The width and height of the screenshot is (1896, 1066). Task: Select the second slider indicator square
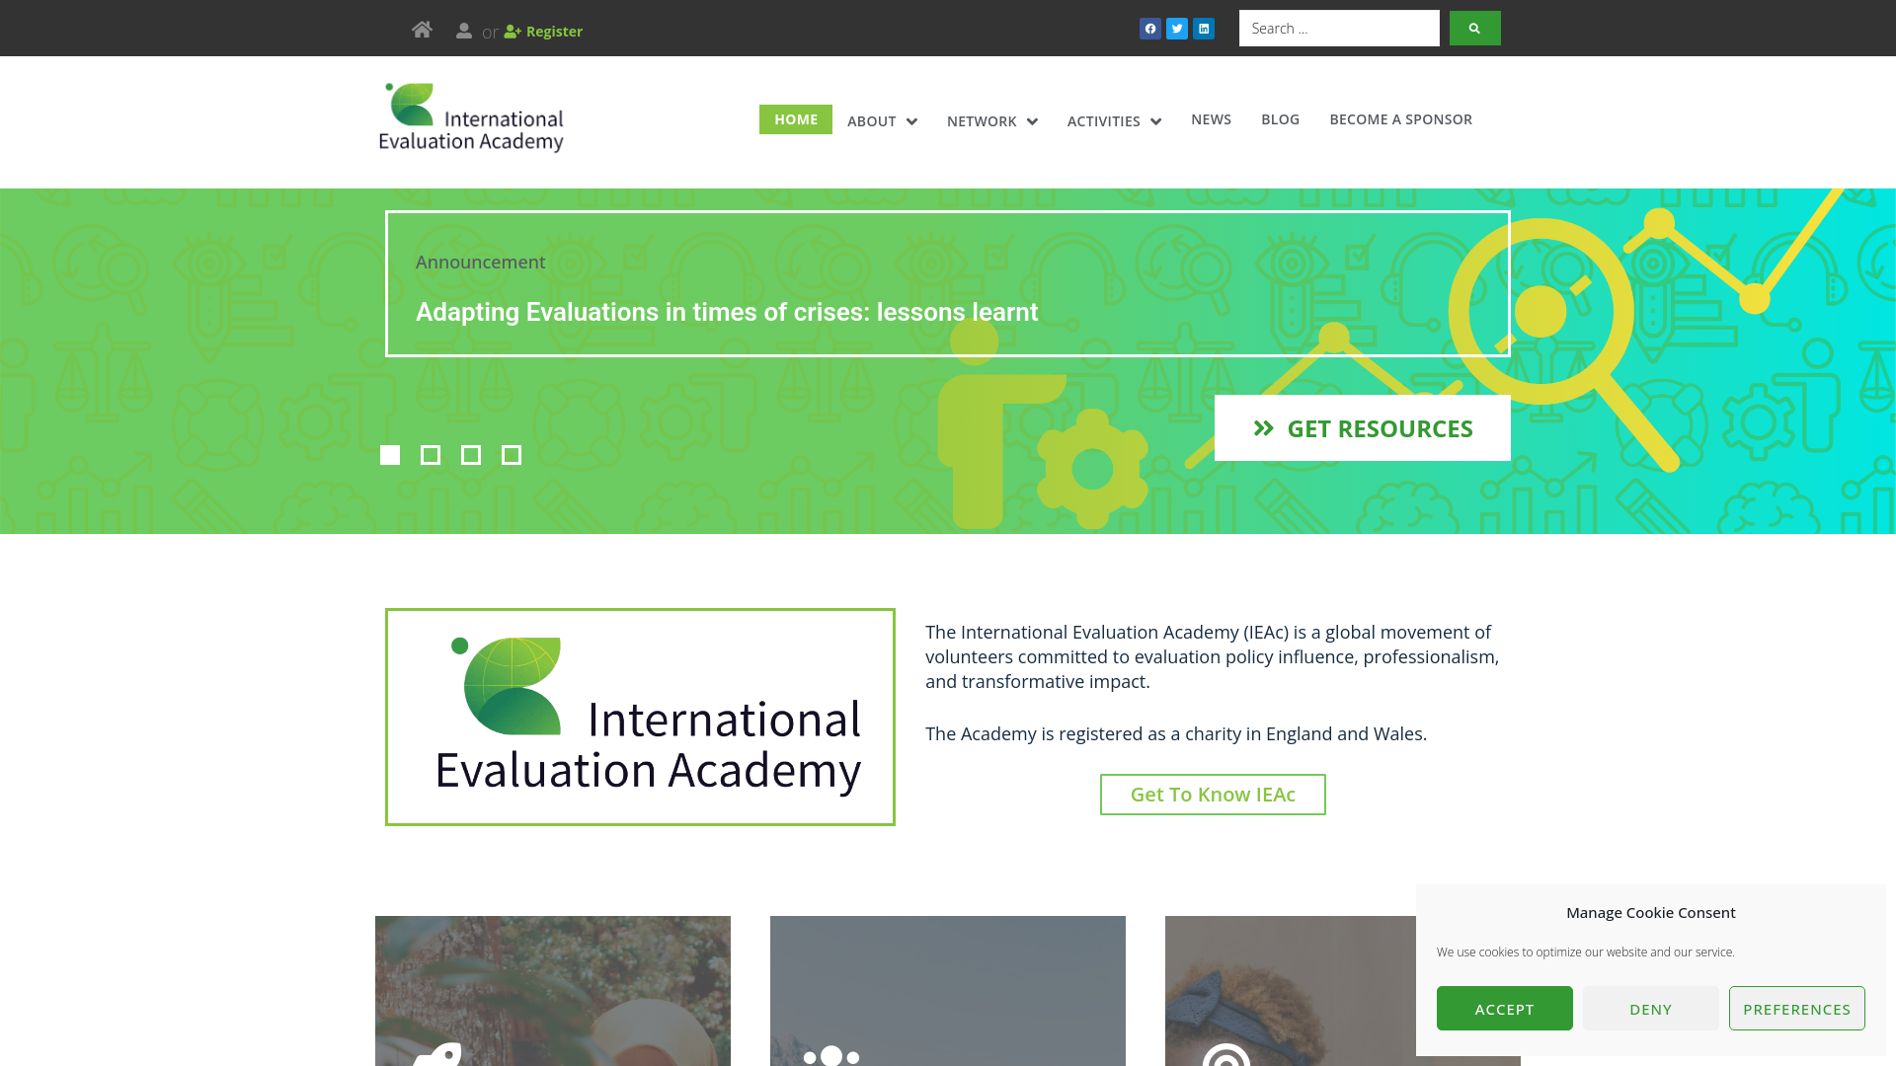point(431,455)
